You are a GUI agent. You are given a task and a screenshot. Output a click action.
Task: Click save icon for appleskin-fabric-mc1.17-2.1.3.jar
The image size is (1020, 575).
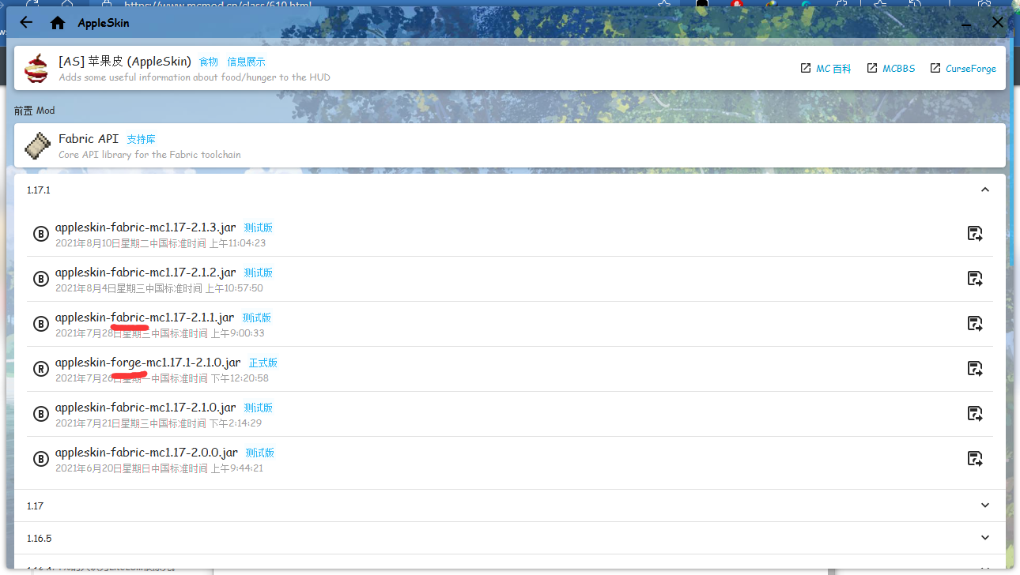point(975,233)
